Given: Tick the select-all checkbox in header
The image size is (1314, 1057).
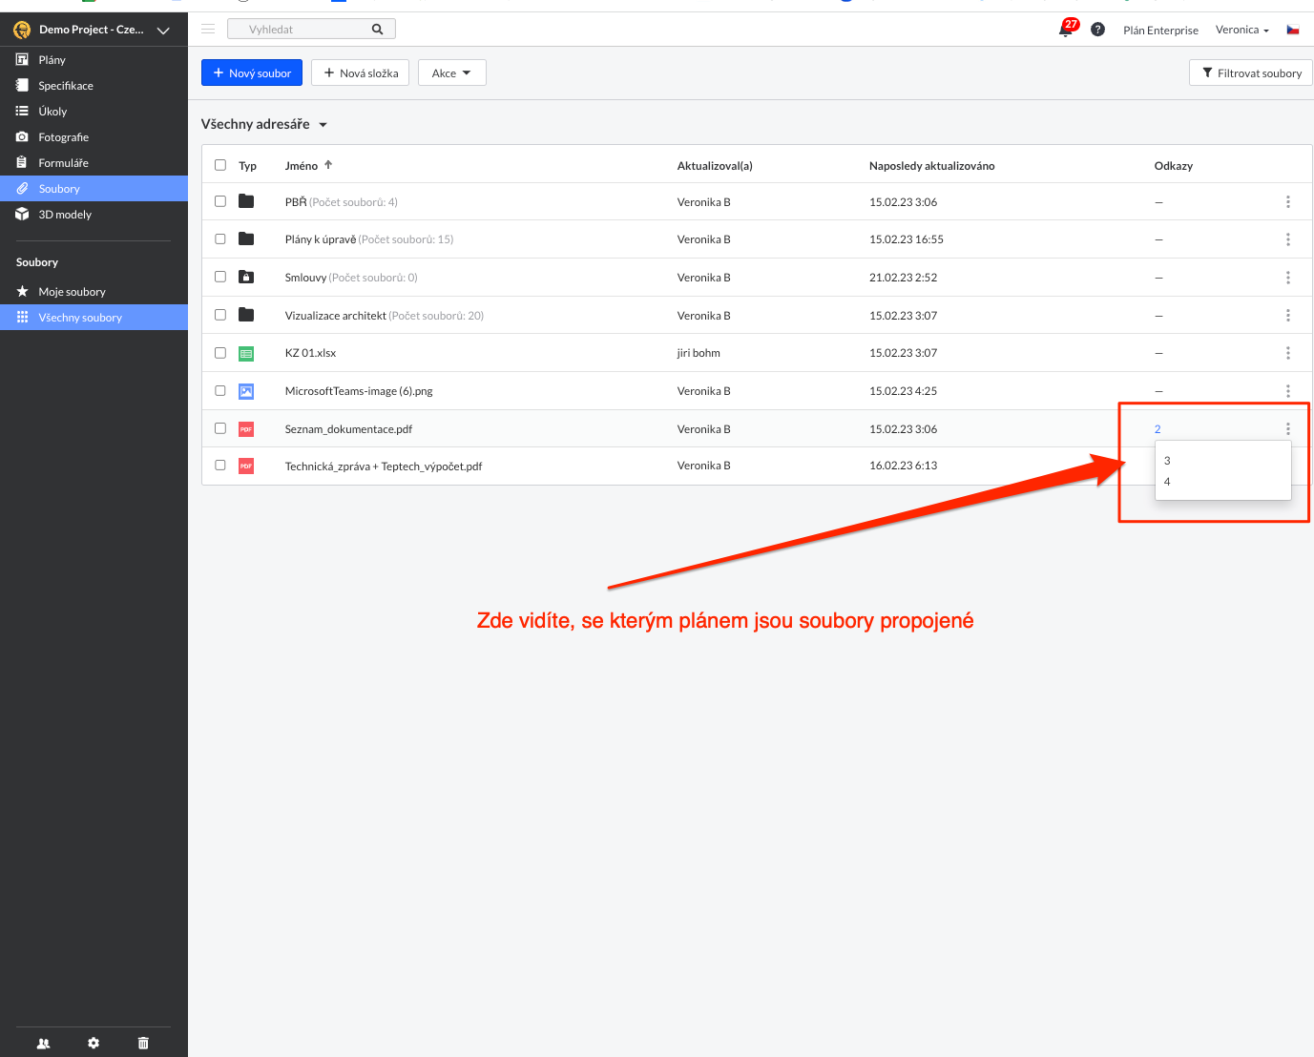Looking at the screenshot, I should tap(220, 165).
